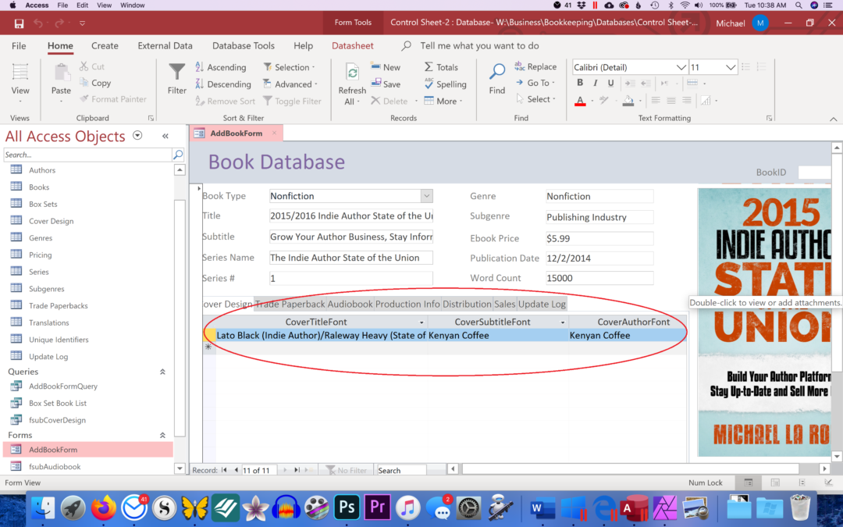This screenshot has height=527, width=843.
Task: Toggle the Totals row
Action: click(x=441, y=66)
